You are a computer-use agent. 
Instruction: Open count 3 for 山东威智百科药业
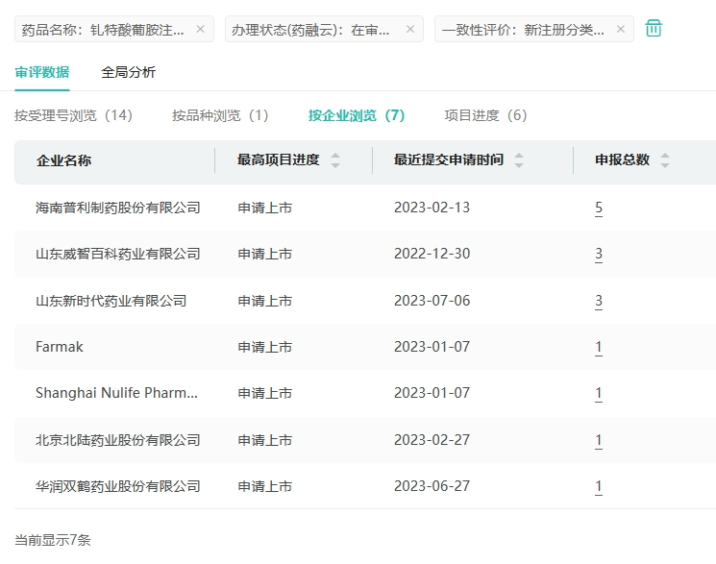(599, 254)
